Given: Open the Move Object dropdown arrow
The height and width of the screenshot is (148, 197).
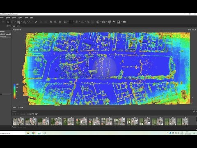Looking at the screenshot, I should pyautogui.click(x=27, y=22).
